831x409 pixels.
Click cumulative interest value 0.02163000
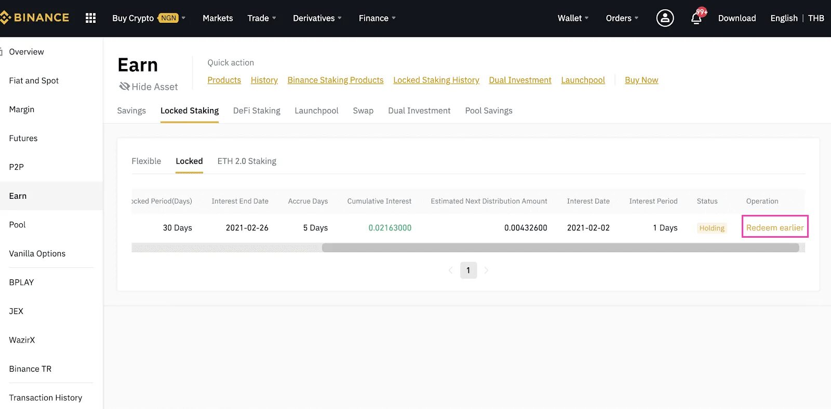pos(390,228)
